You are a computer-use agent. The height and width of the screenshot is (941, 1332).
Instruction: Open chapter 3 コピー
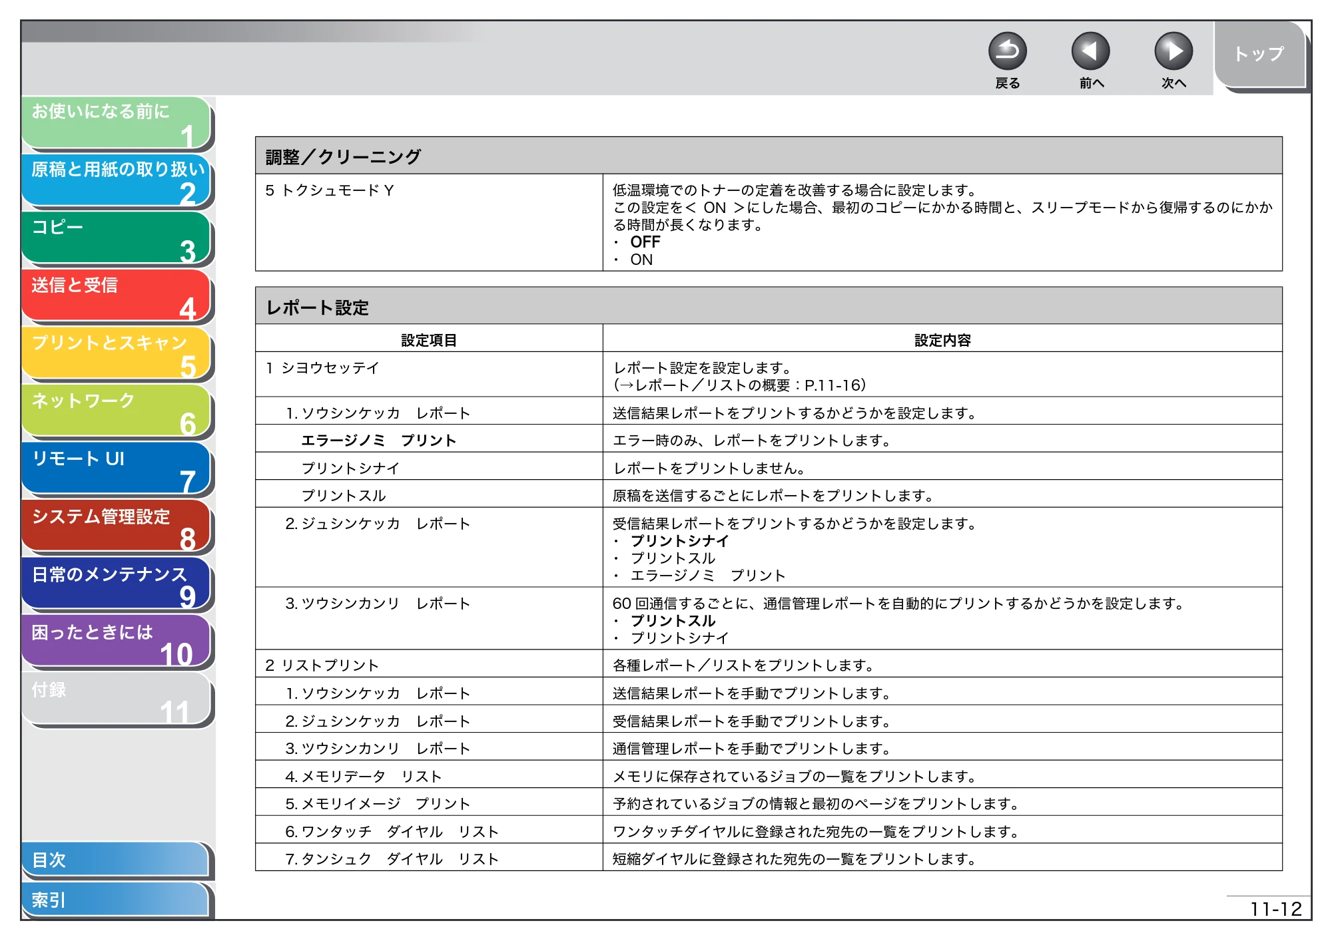(x=117, y=238)
